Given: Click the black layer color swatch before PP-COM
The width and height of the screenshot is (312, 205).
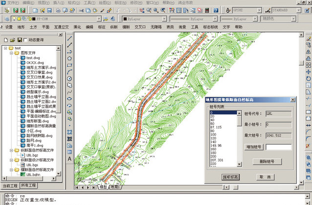Looking at the screenshot, I should point(34,19).
